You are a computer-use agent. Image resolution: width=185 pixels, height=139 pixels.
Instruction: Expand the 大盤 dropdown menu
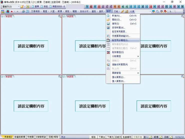point(53,12)
